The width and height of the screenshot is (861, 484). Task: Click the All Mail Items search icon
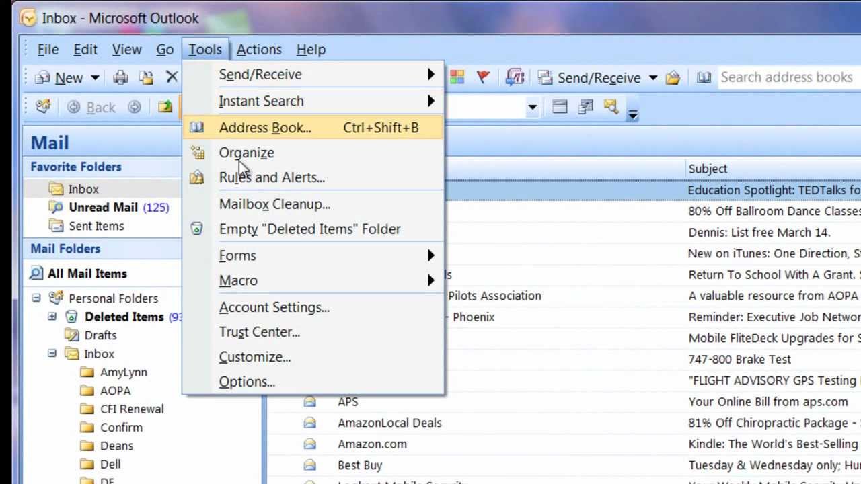click(x=36, y=274)
